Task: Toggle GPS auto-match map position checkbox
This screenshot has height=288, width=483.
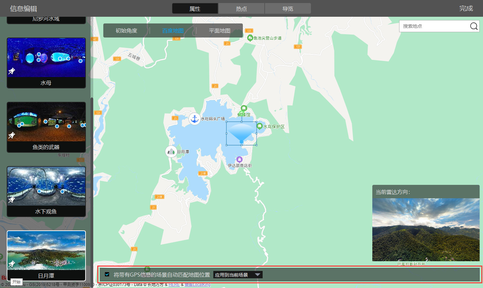Action: (x=107, y=274)
